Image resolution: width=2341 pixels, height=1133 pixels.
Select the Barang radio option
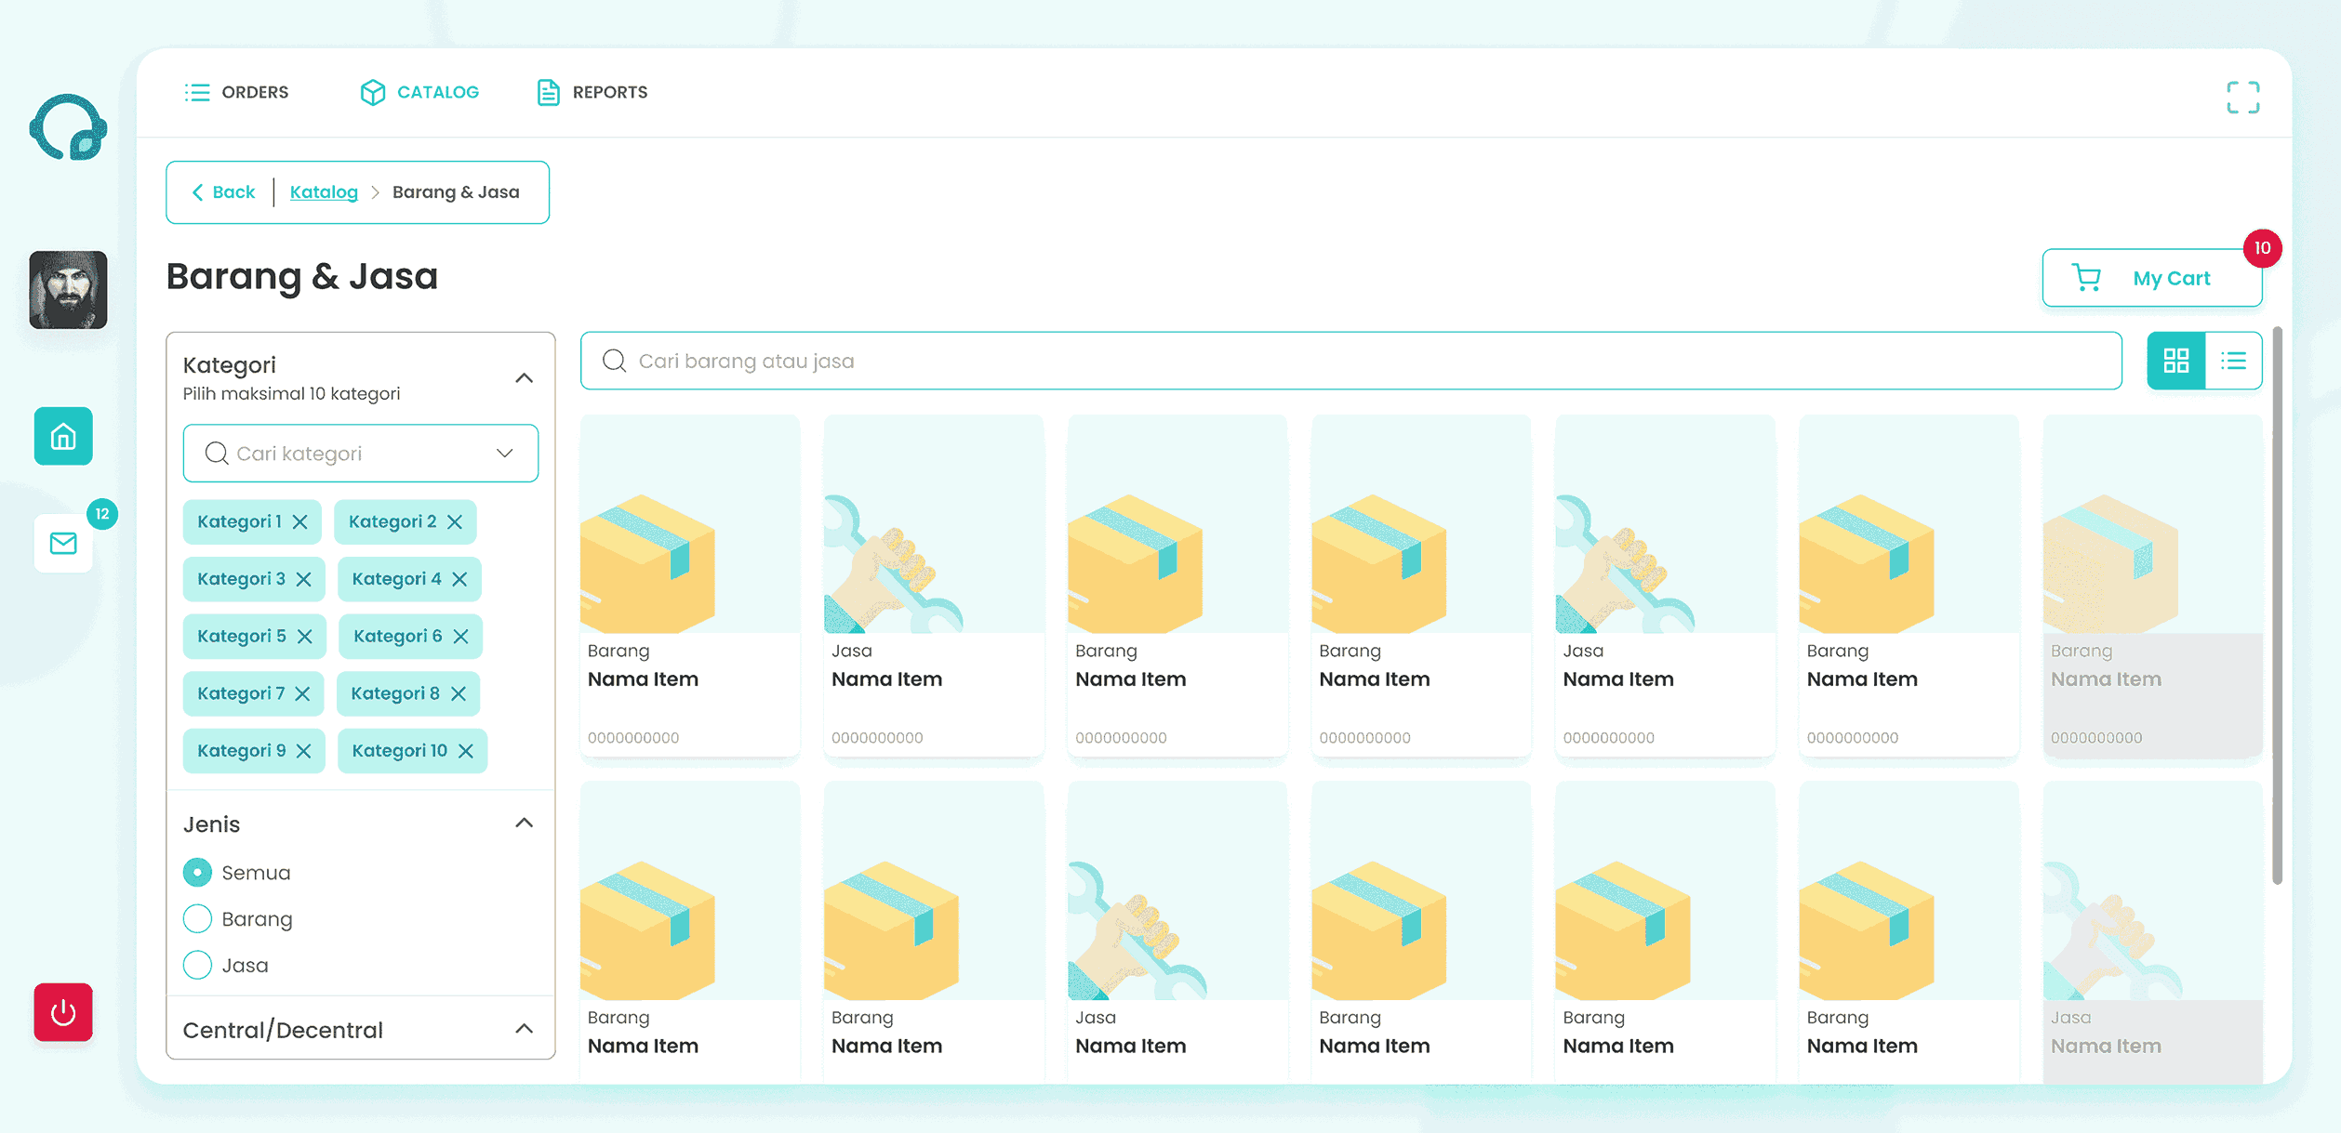pos(197,919)
